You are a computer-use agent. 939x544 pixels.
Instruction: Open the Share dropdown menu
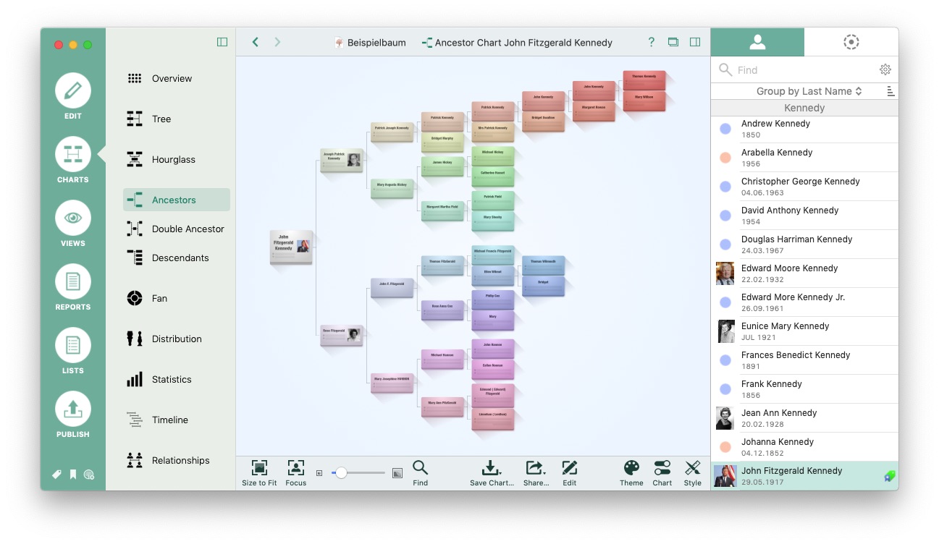coord(535,468)
